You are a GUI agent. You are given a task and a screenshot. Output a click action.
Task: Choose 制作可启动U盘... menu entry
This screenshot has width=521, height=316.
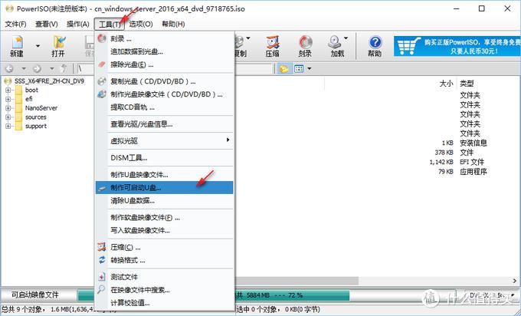(x=165, y=188)
